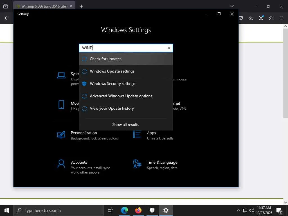Select the Winamp 5.666 build tab

point(44,6)
